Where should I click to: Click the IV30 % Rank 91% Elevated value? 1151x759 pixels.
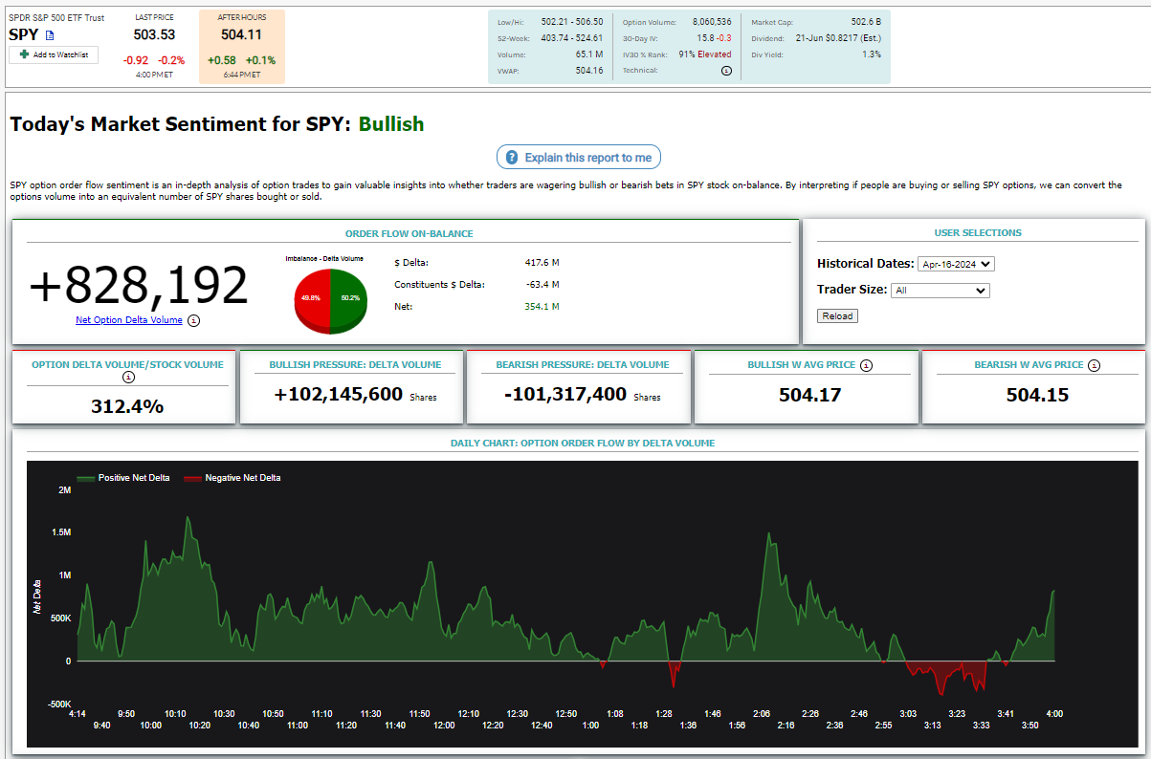[x=704, y=54]
